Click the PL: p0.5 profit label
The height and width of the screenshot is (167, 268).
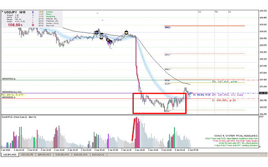point(12,95)
